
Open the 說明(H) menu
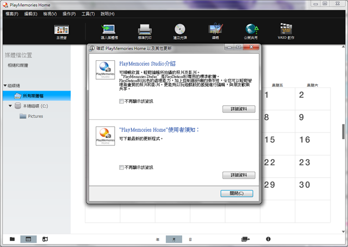click(x=108, y=14)
